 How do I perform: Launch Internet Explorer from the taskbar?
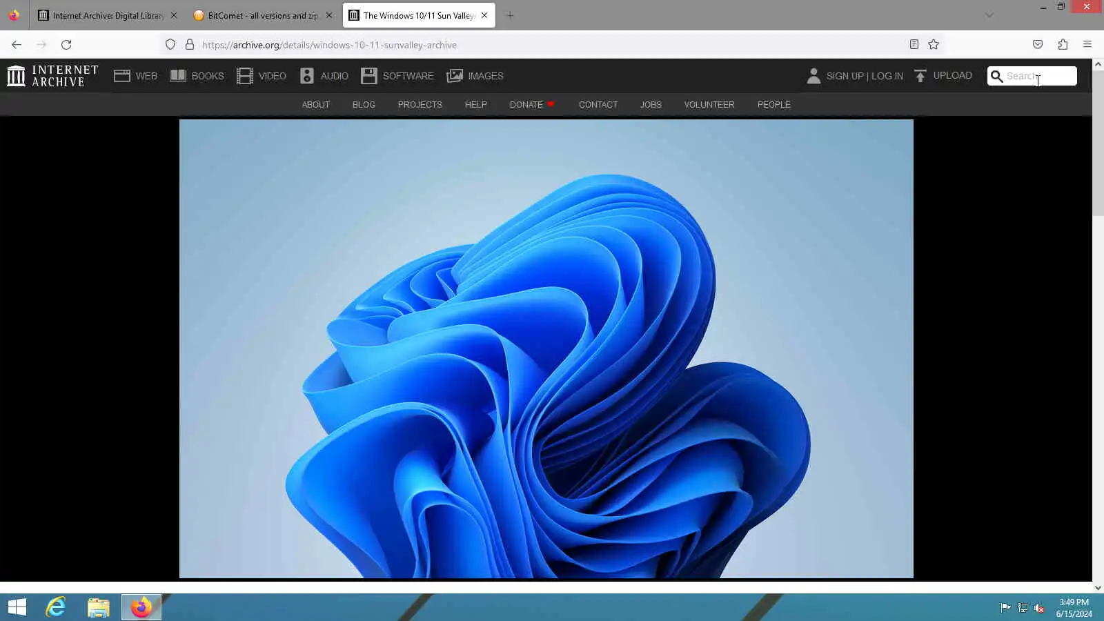(x=56, y=607)
